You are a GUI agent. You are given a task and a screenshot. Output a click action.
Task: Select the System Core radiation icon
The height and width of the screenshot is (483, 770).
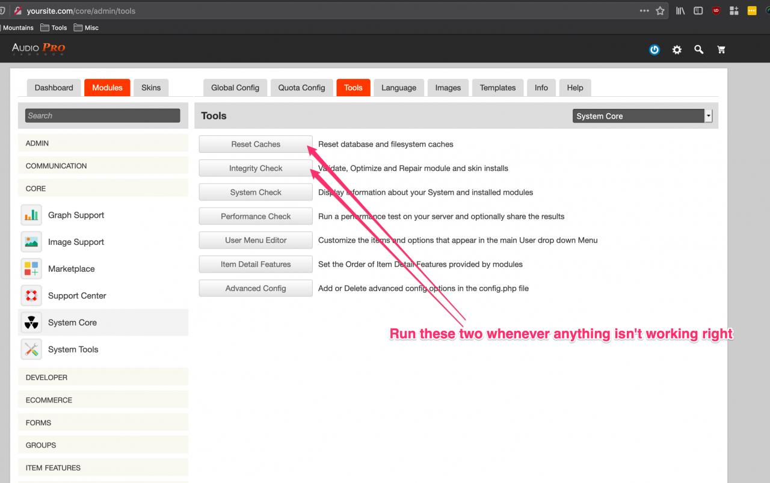pos(31,322)
